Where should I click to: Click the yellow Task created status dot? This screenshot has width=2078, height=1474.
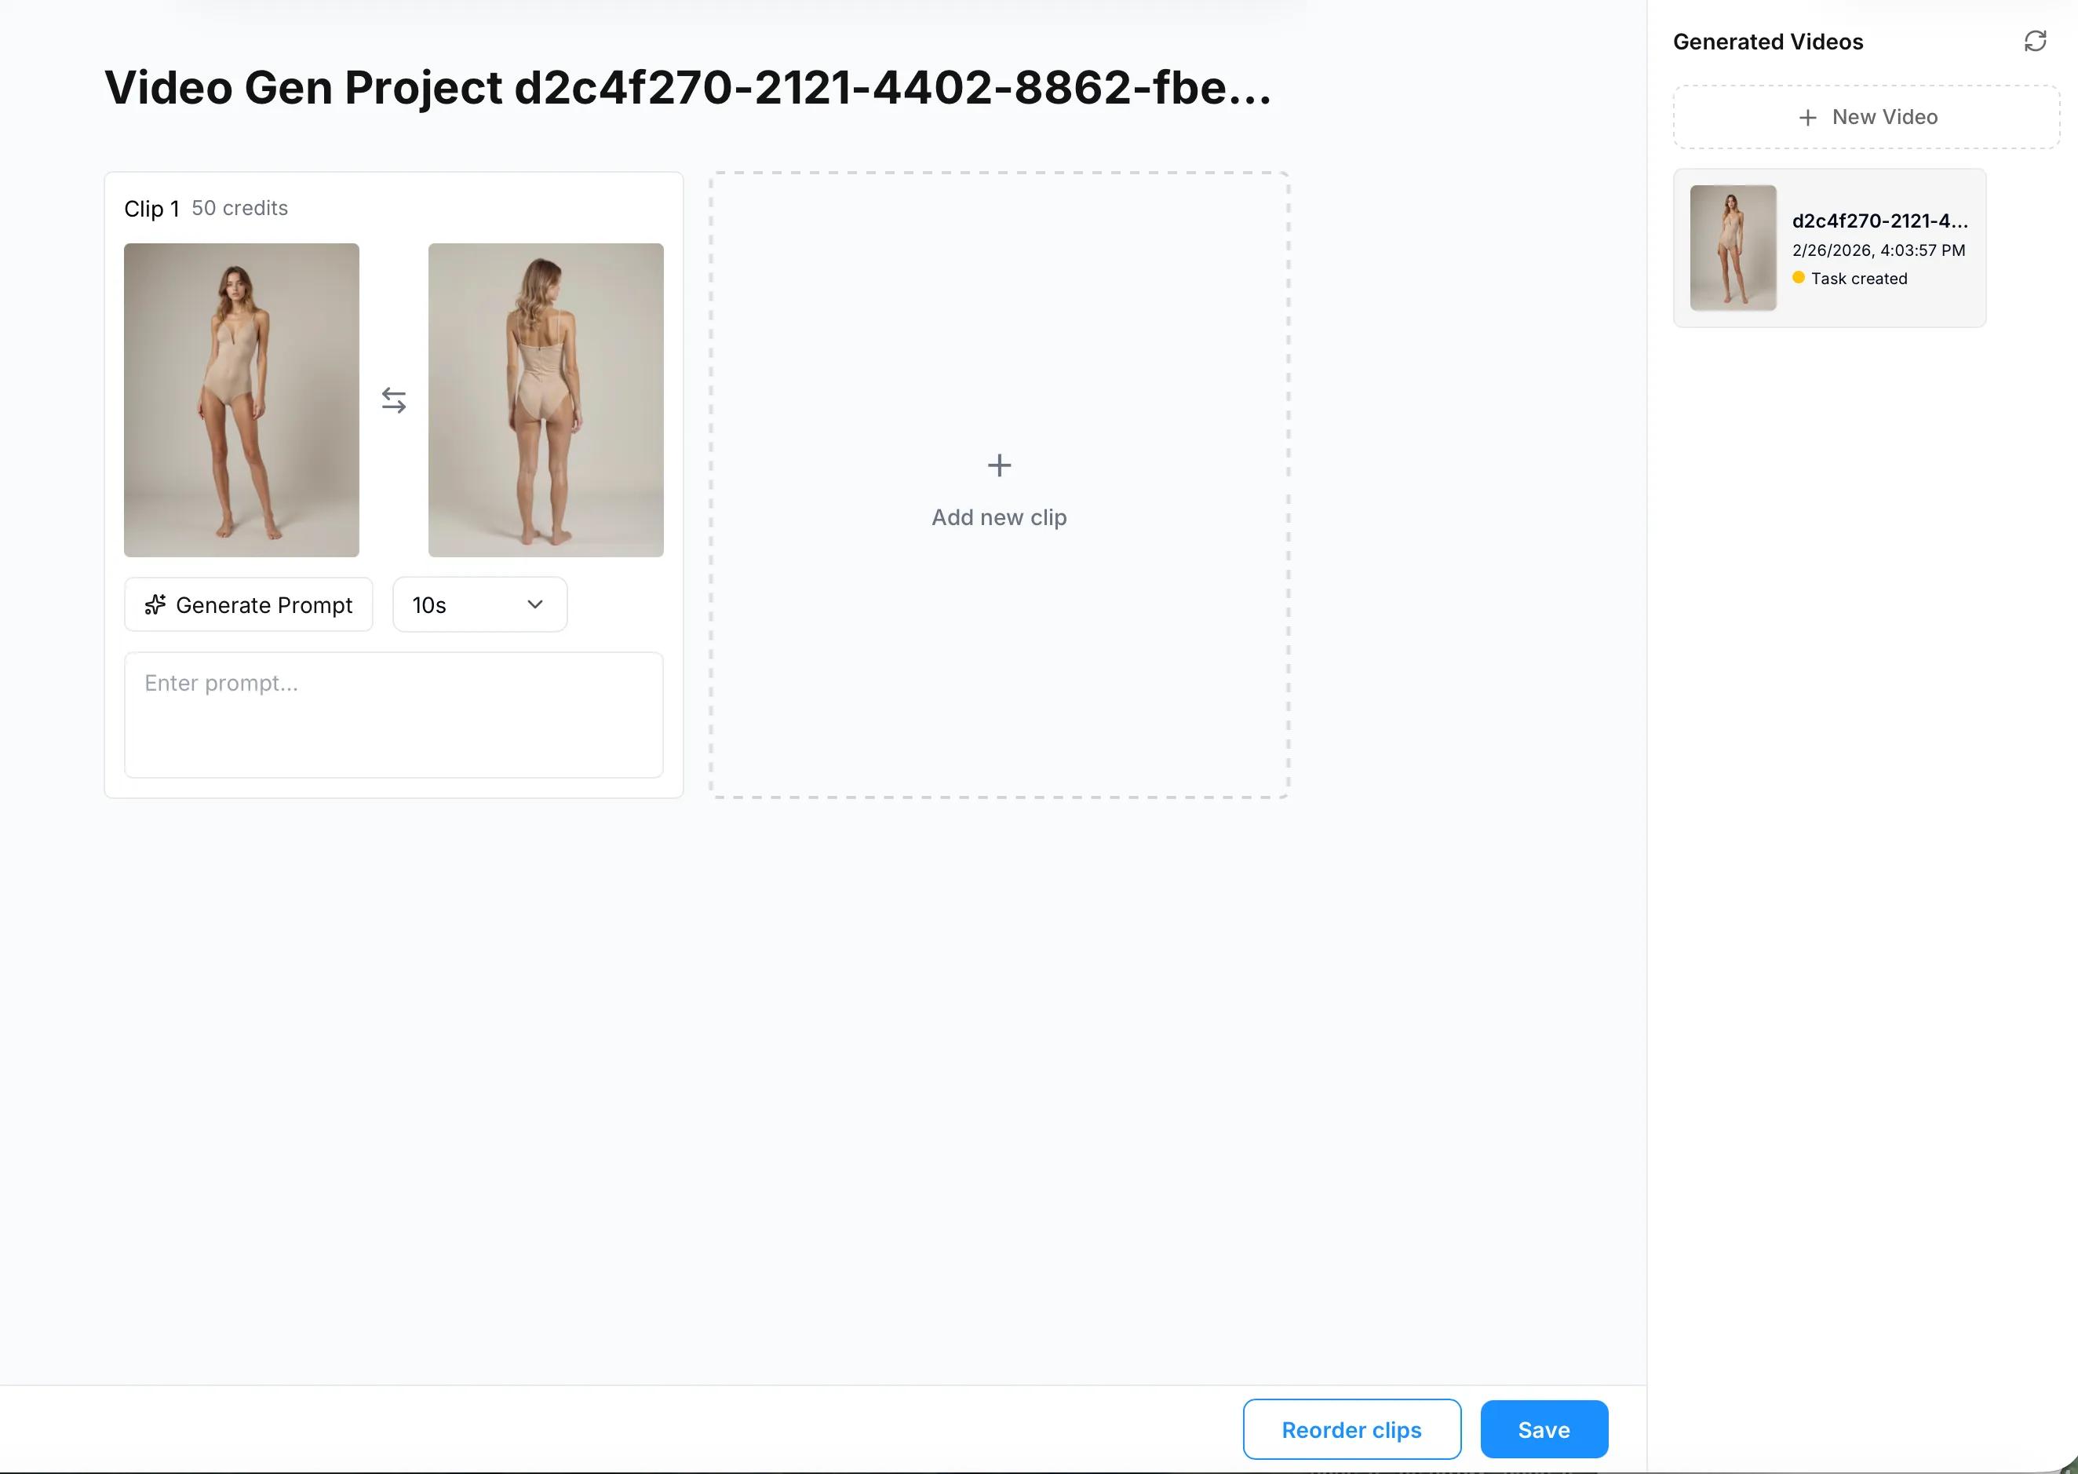(1798, 278)
